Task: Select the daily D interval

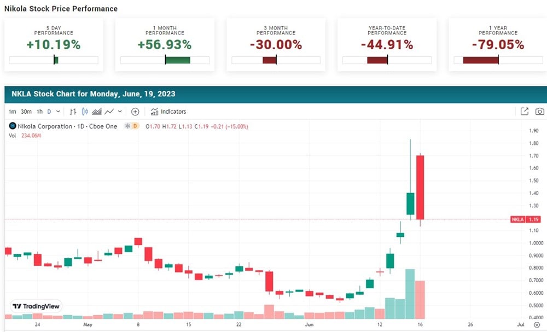Action: click(49, 112)
